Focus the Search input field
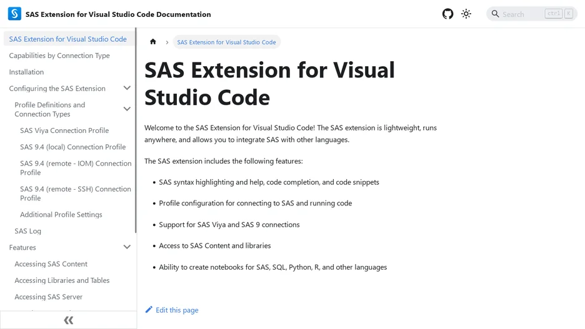The height and width of the screenshot is (329, 585). (x=532, y=14)
